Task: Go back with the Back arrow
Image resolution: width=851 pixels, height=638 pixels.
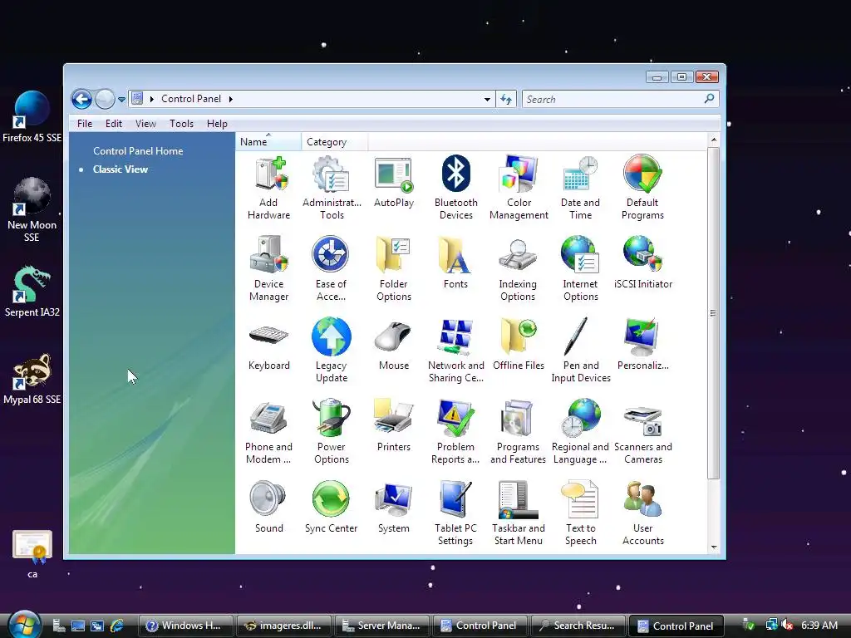Action: [81, 100]
